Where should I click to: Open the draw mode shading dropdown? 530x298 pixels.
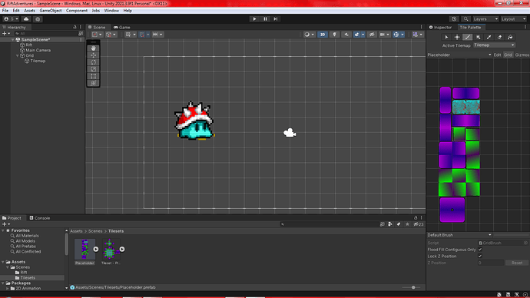[x=308, y=35]
